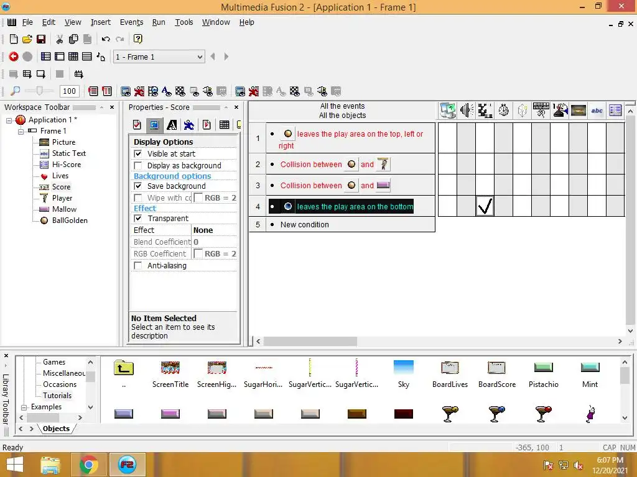Toggle Save background checkbox
The height and width of the screenshot is (477, 637).
[138, 186]
